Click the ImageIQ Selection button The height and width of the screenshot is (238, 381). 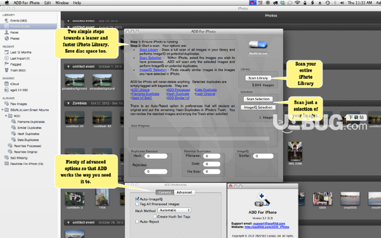258,107
